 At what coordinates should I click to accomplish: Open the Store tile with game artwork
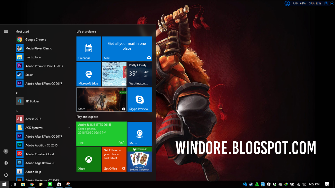pyautogui.click(x=102, y=100)
